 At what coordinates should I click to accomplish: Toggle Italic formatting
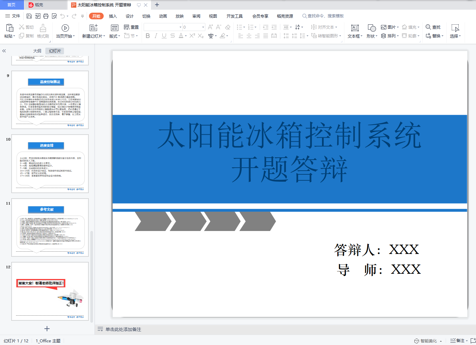[x=156, y=36]
